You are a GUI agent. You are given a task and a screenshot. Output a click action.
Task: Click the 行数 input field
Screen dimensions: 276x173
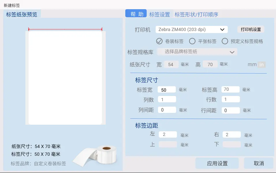231,99
